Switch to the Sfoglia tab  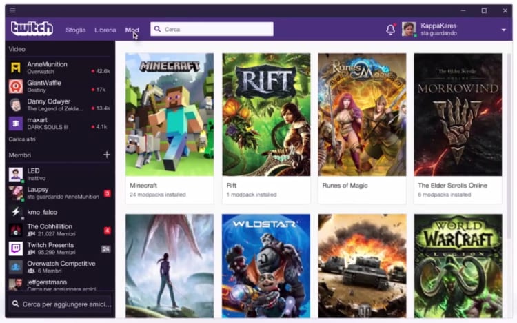point(76,30)
